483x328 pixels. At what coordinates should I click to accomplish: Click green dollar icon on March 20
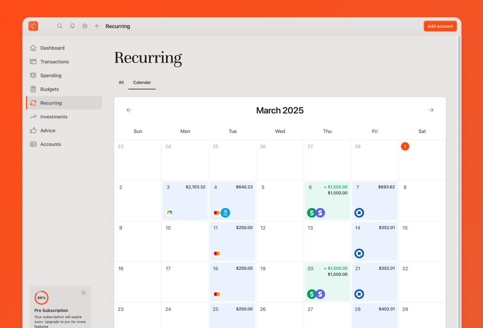[312, 294]
